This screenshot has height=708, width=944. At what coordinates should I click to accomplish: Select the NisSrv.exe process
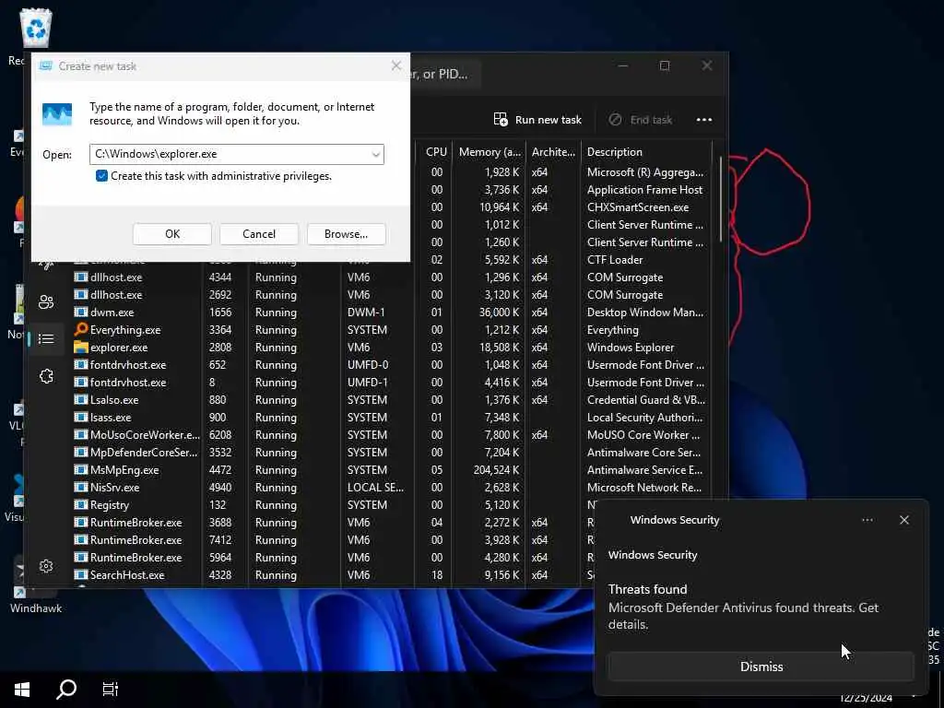point(391,487)
